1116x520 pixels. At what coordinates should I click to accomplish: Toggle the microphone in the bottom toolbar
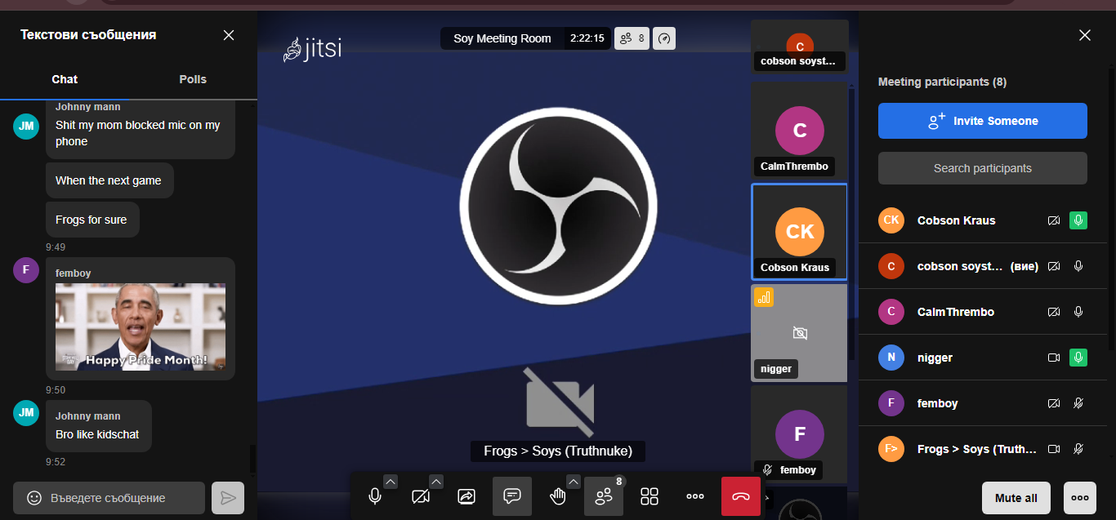point(375,496)
